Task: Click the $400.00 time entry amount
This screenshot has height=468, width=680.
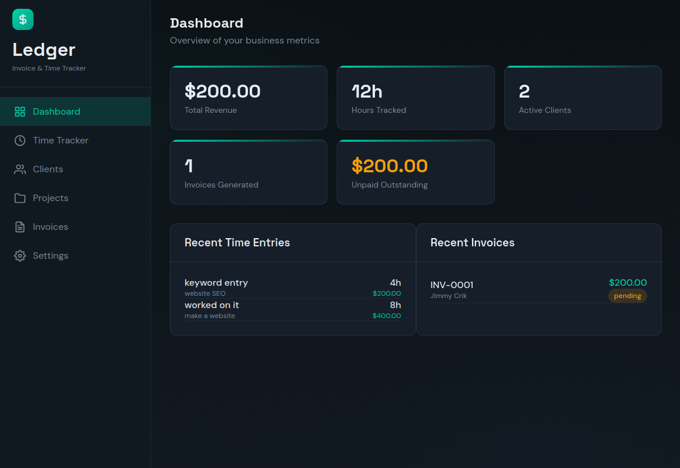Action: click(x=386, y=316)
